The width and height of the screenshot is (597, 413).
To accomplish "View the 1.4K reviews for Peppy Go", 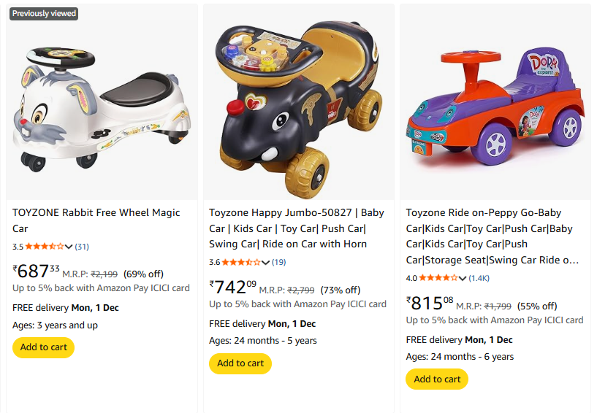I will coord(479,278).
